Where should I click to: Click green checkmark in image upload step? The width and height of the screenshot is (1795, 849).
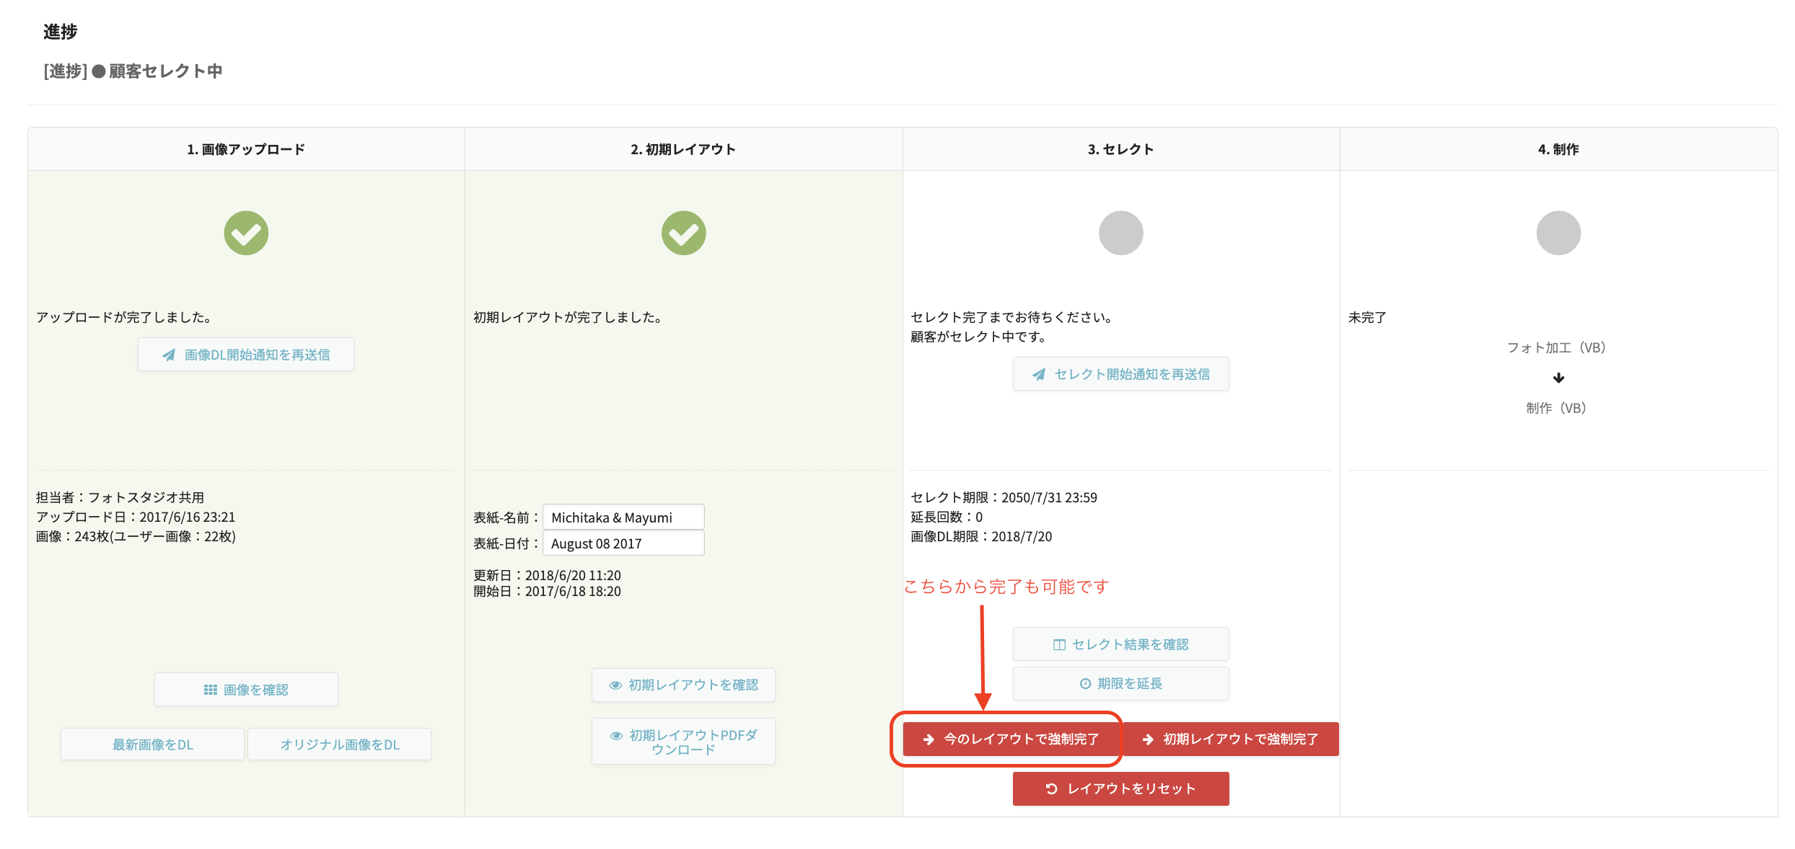tap(246, 233)
